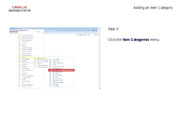Click the page scrollbar down arrow

coord(100,89)
